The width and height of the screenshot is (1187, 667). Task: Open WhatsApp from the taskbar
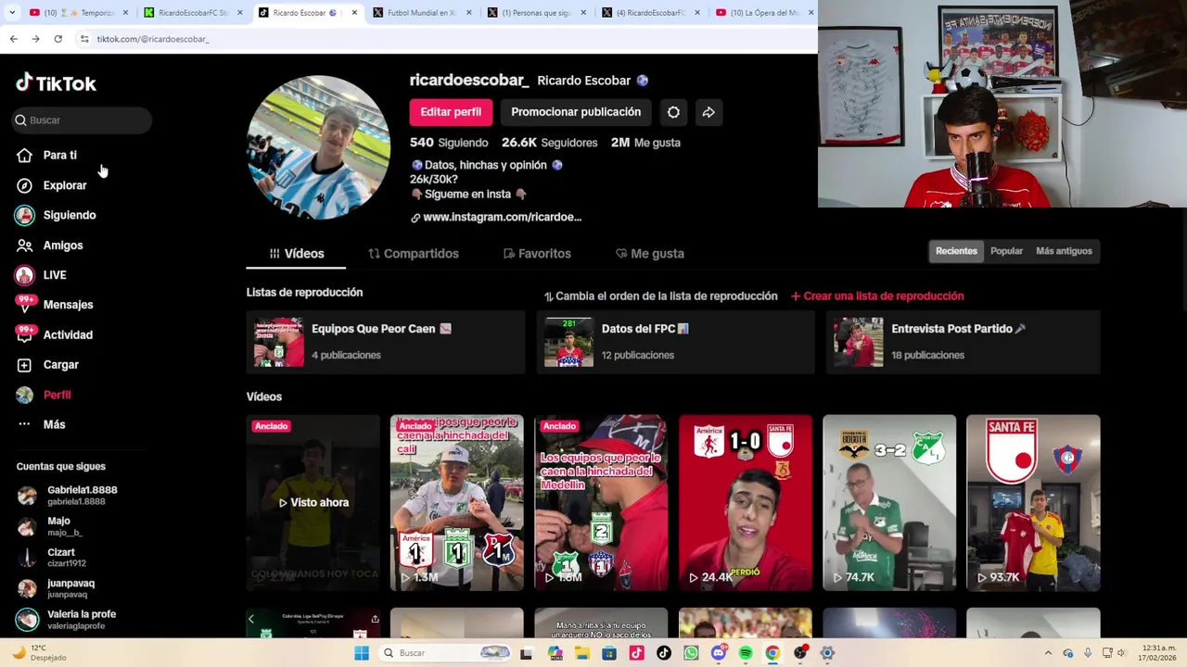(691, 653)
